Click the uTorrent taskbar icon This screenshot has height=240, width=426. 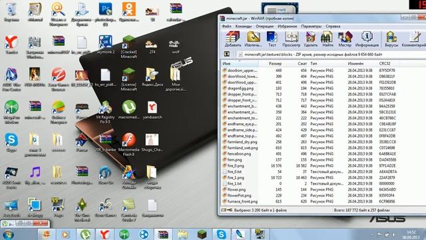(85, 234)
